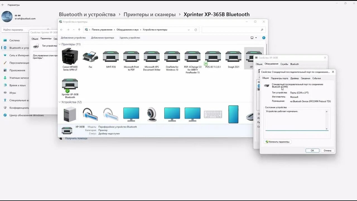This screenshot has width=357, height=201.
Task: Switch to События tab in port properties
Action: [x=317, y=78]
